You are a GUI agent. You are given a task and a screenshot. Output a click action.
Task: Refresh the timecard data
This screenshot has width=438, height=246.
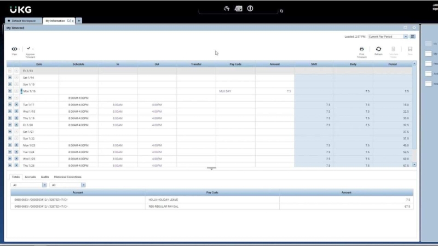(x=378, y=49)
